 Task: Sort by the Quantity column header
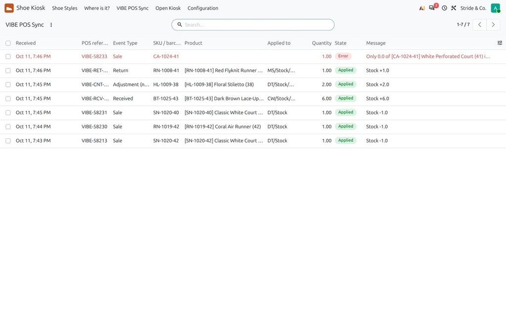click(x=321, y=43)
